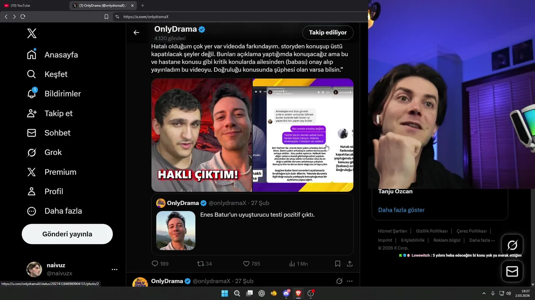Open Gizlilik Politikası link
The width and height of the screenshot is (535, 300).
pyautogui.click(x=432, y=231)
